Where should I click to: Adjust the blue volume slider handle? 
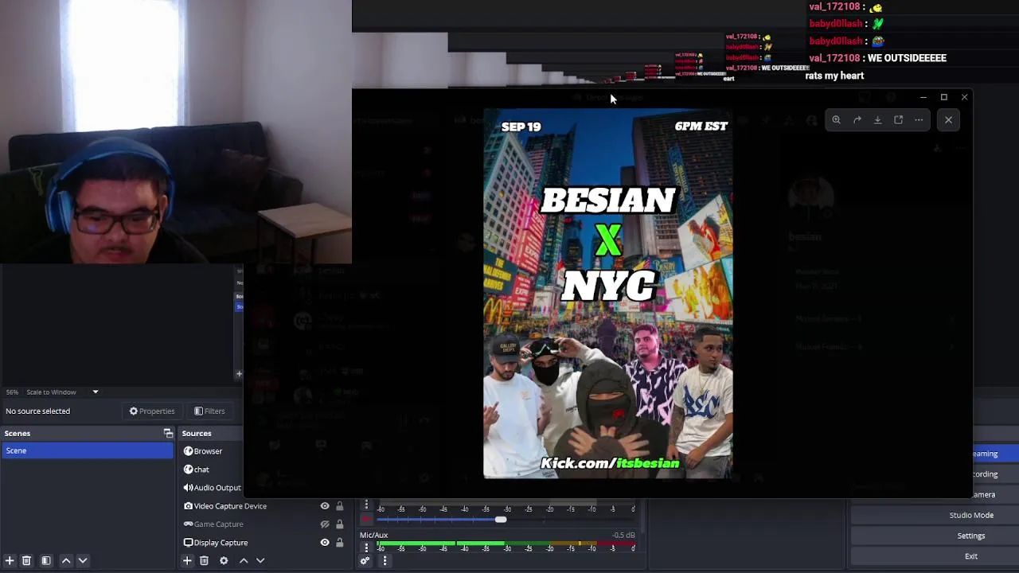[501, 520]
